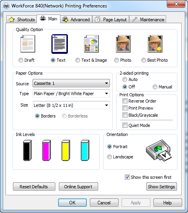Choose the Text & Image quality icon
The height and width of the screenshot is (213, 188).
[x=91, y=44]
